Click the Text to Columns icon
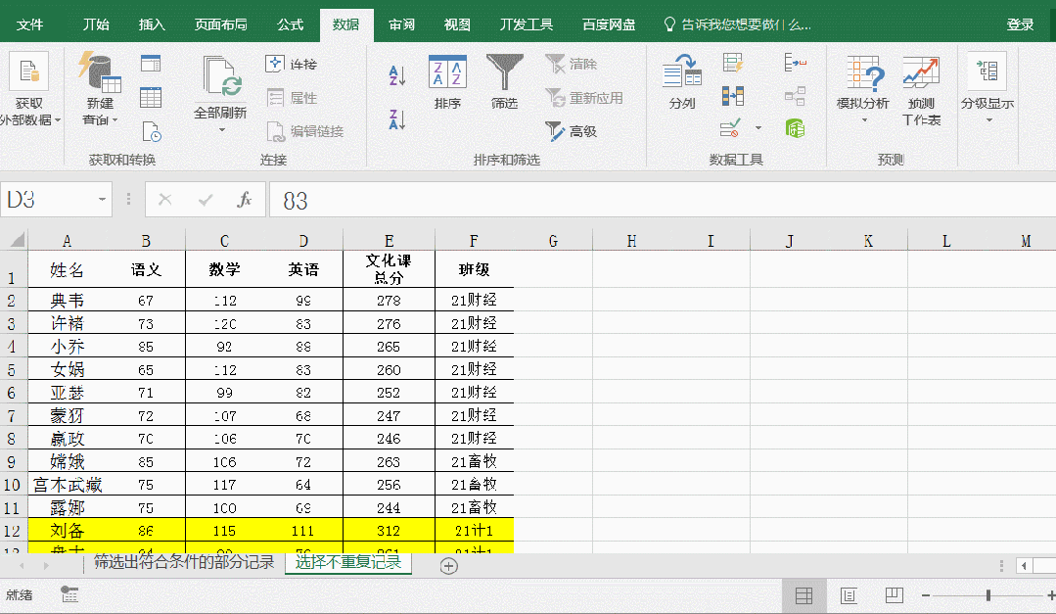Screen dimensions: 1056x614 point(681,71)
